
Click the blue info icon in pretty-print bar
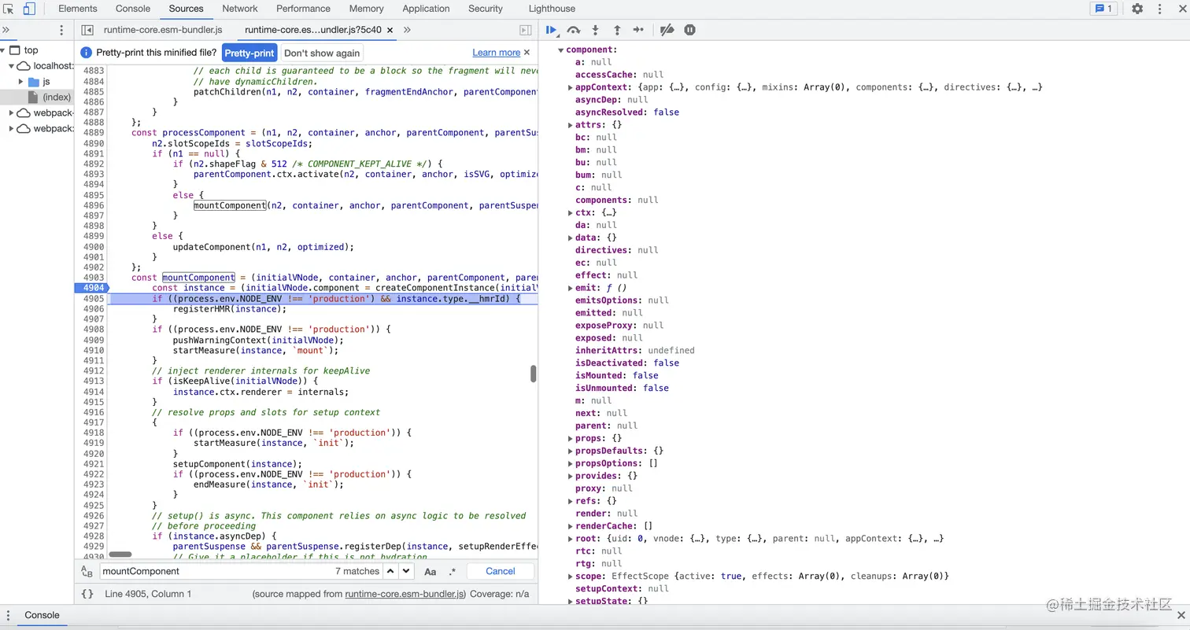[x=87, y=53]
